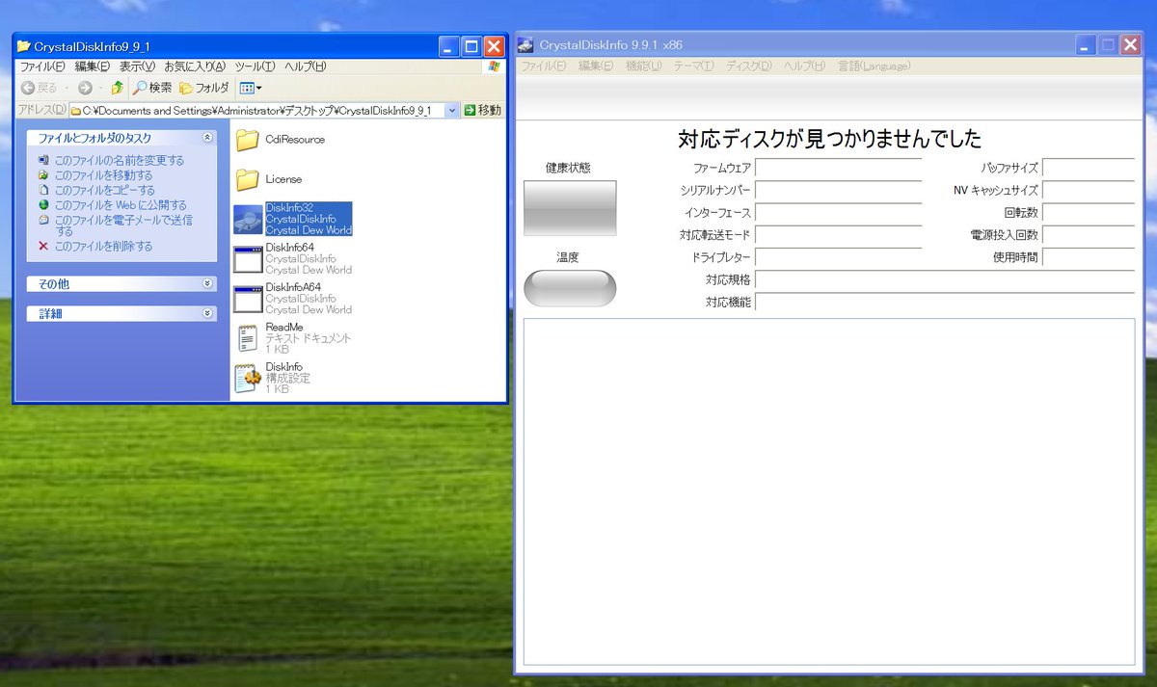Click the ドライブレター field
The height and width of the screenshot is (687, 1157).
(838, 257)
